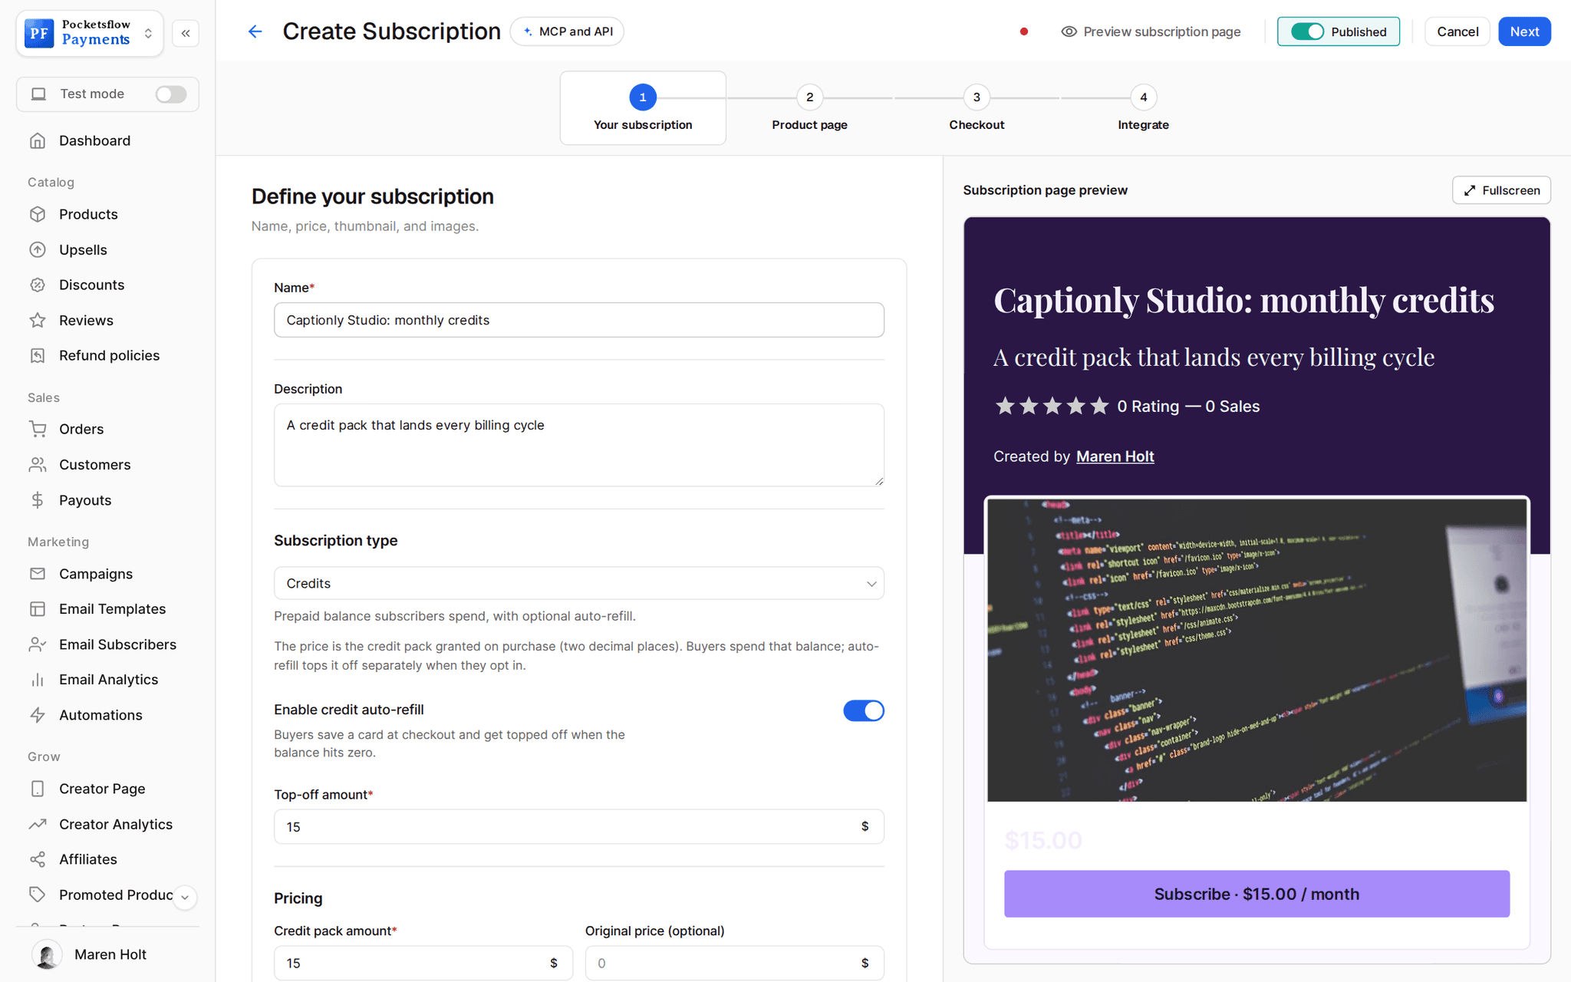Click the Original price optional field
Viewport: 1571px width, 982px height.
click(734, 963)
